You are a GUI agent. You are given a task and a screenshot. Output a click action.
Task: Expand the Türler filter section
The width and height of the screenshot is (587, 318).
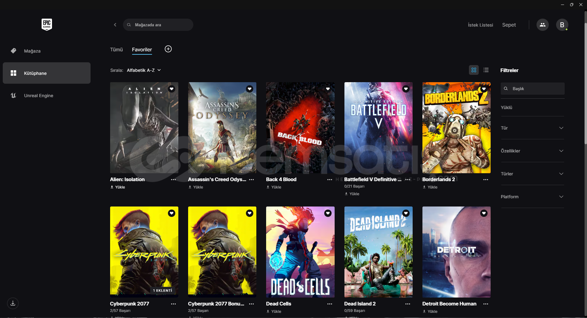click(532, 174)
